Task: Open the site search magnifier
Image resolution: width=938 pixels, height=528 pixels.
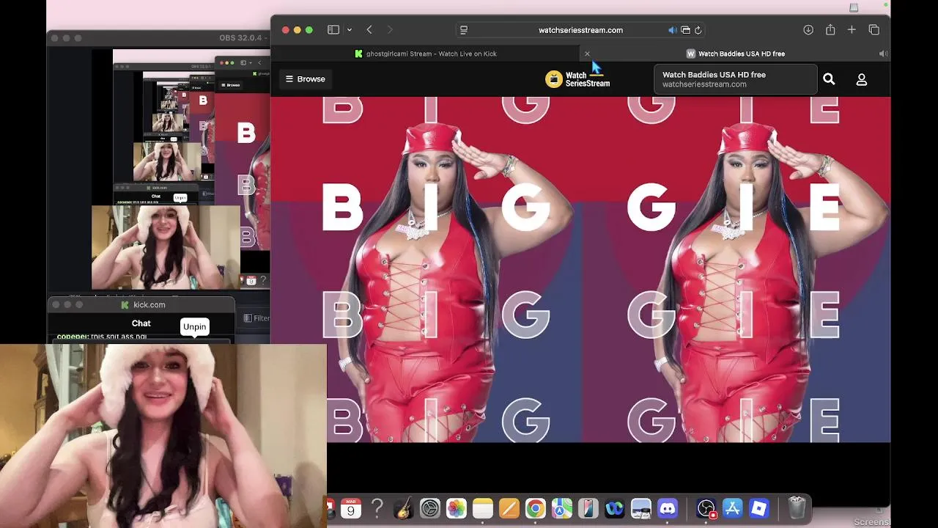Action: pos(829,79)
